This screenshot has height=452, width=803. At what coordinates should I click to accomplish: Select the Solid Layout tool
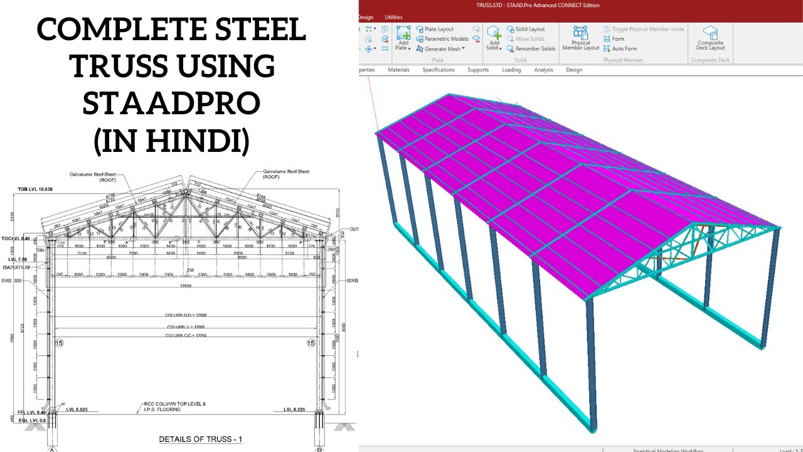[x=526, y=30]
